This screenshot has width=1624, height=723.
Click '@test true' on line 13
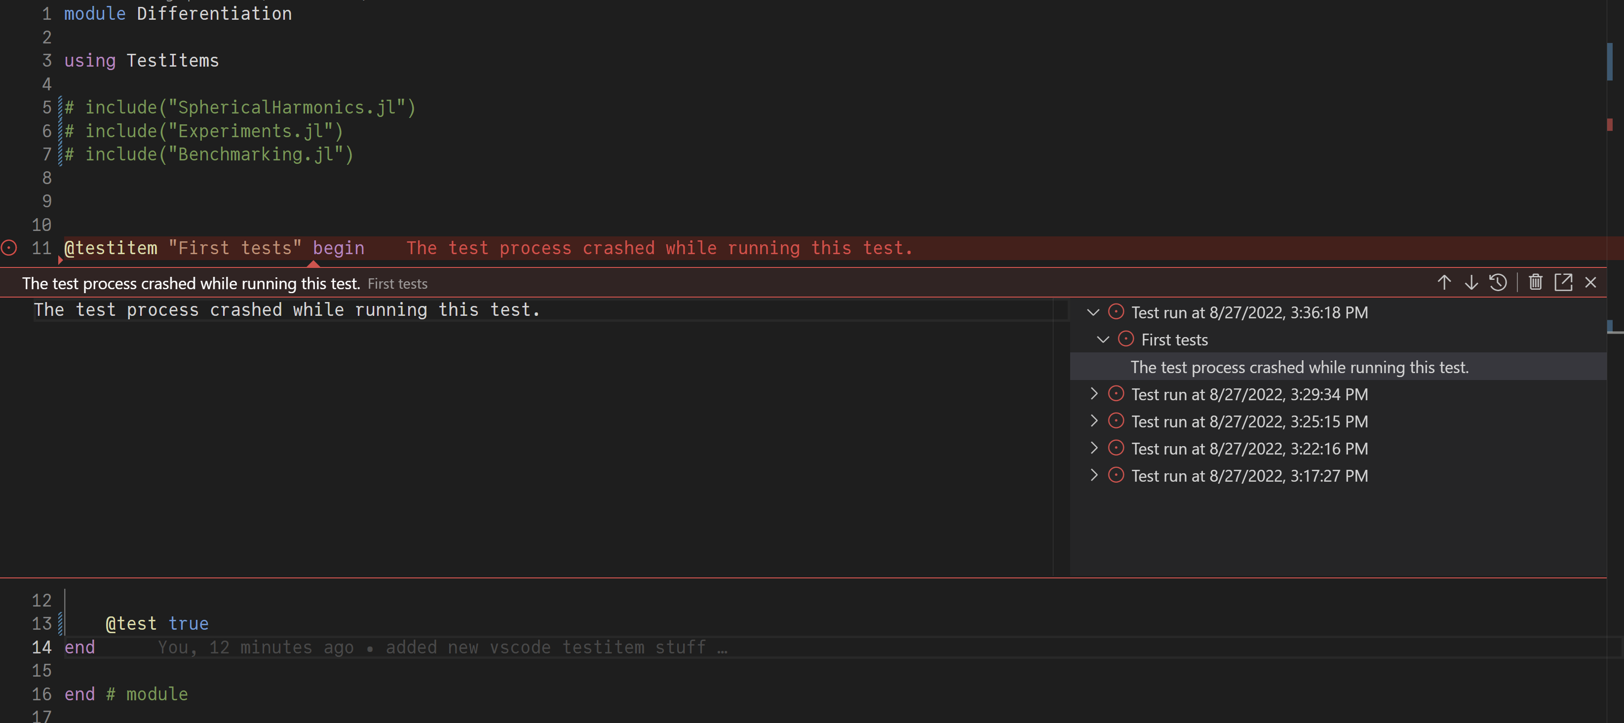click(157, 624)
